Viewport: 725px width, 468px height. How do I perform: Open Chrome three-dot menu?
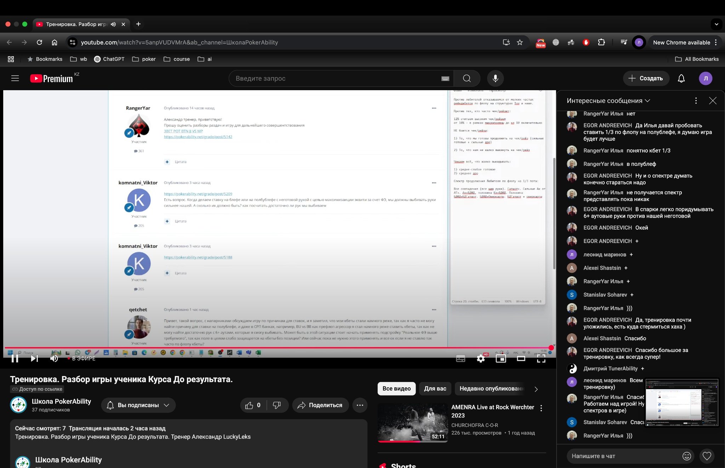coord(716,42)
